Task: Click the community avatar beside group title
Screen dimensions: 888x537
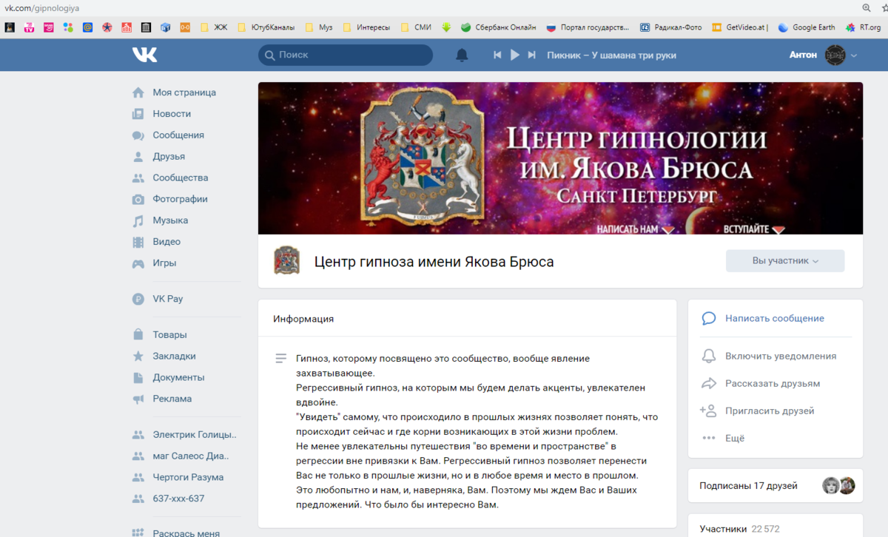Action: click(x=287, y=260)
